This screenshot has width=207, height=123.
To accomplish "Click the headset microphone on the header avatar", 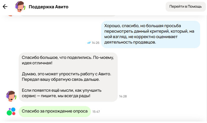I will [20, 10].
